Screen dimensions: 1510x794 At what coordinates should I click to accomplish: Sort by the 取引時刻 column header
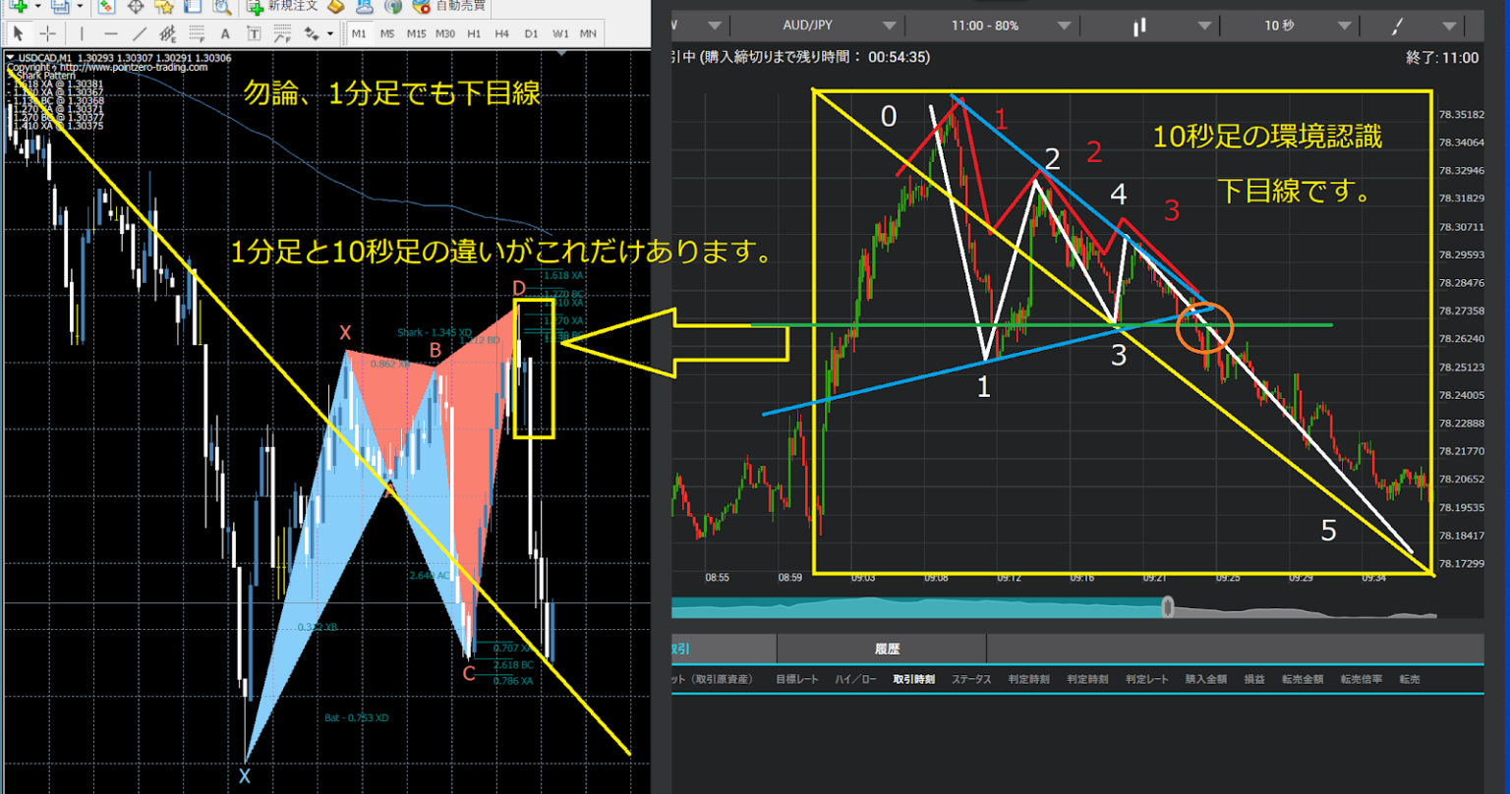(913, 679)
